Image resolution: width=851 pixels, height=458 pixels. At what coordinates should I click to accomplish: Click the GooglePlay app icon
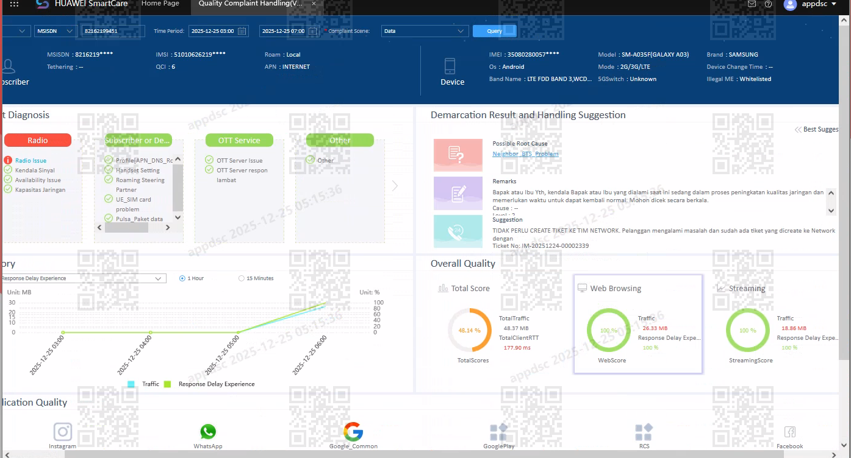pyautogui.click(x=498, y=432)
